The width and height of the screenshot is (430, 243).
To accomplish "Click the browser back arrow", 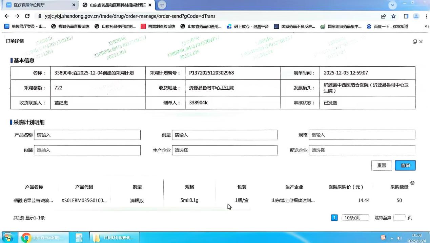I will (7, 16).
